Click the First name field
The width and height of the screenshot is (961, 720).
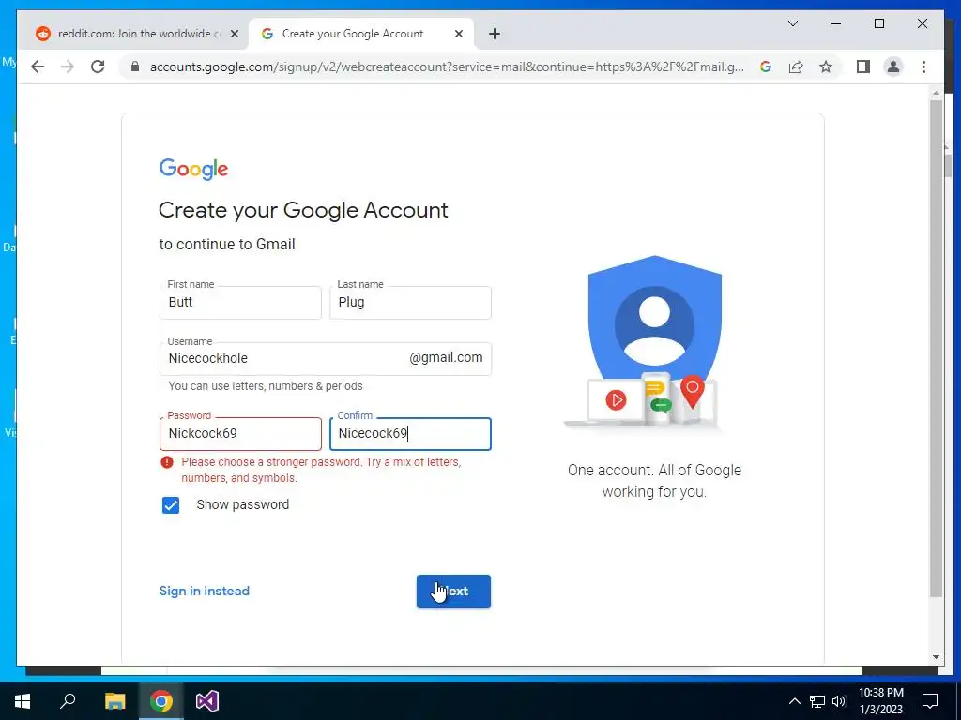tap(240, 303)
